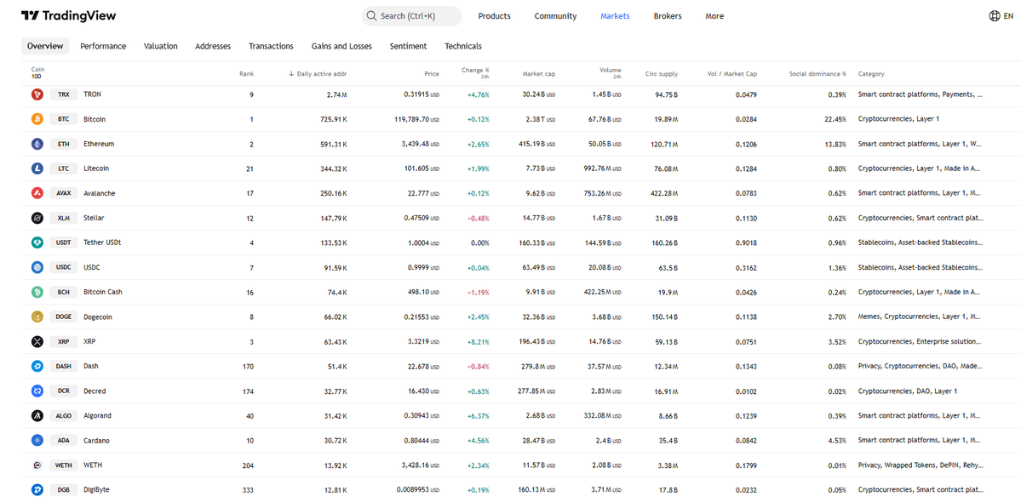
Task: Open the Brokers menu
Action: (668, 16)
